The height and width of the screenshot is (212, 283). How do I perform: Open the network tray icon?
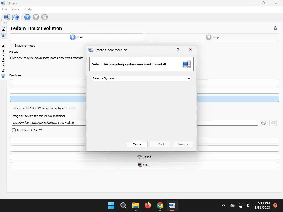pos(241,205)
